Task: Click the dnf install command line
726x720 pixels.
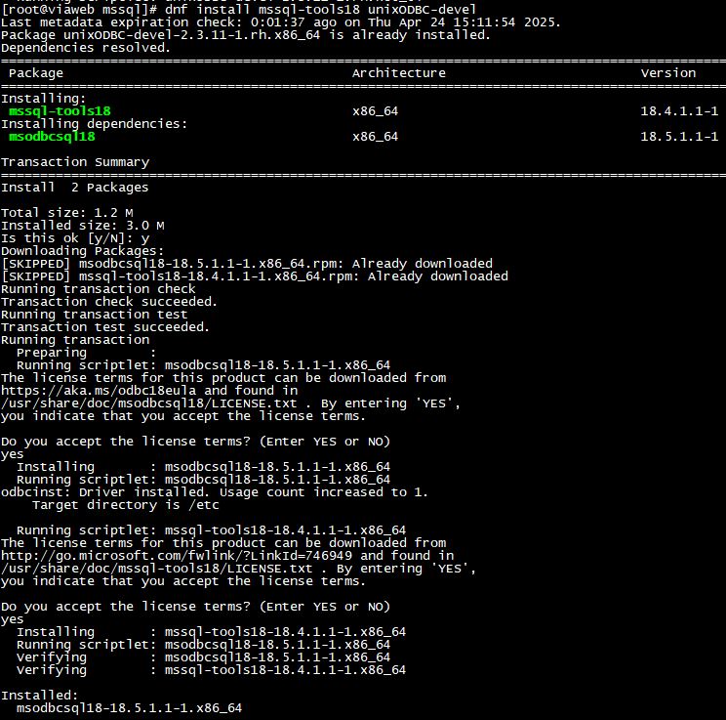Action: 238,9
